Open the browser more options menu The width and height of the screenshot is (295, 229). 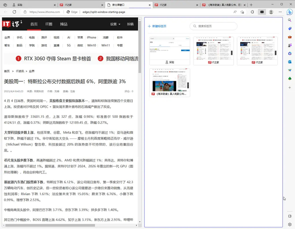pyautogui.click(x=279, y=12)
